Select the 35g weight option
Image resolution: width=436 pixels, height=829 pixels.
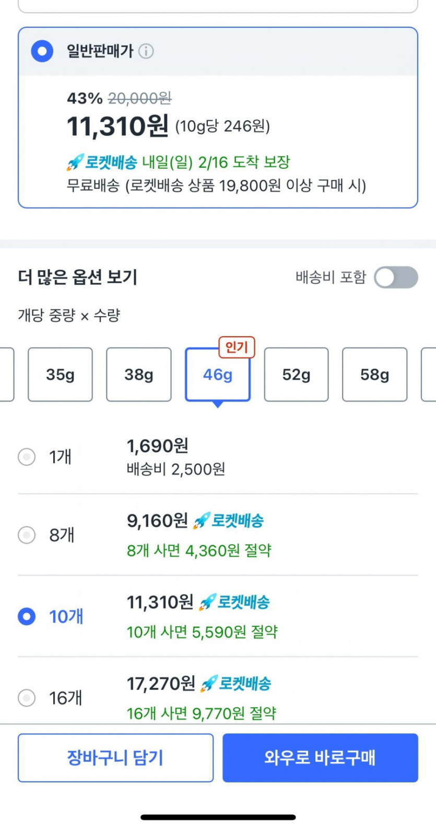pos(60,375)
